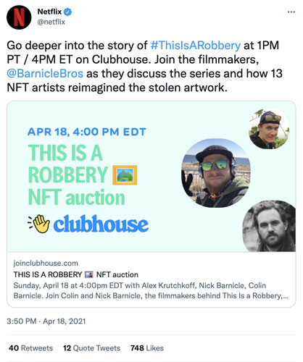Click the Netflix profile avatar logo
Image resolution: width=303 pixels, height=362 pixels.
tap(19, 17)
